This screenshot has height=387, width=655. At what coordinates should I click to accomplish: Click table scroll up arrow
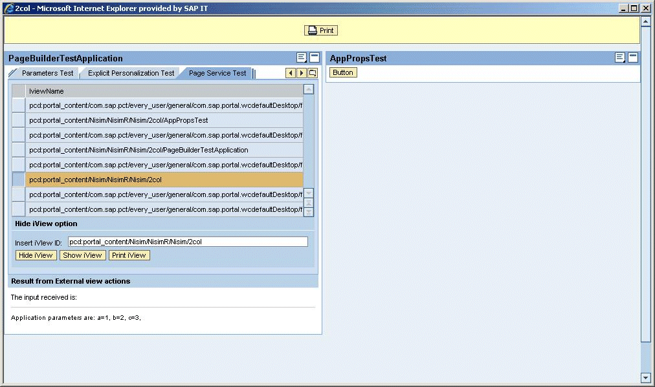pyautogui.click(x=309, y=90)
